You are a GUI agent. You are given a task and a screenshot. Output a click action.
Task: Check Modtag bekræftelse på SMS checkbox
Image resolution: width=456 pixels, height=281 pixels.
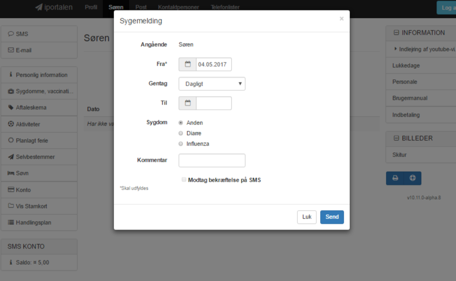point(184,180)
